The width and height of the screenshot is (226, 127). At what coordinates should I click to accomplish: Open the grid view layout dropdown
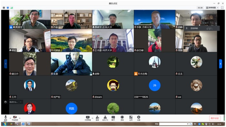coord(212,8)
